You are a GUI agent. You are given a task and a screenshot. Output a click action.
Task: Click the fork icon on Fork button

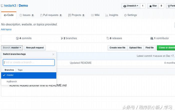pyautogui.click(x=169, y=6)
